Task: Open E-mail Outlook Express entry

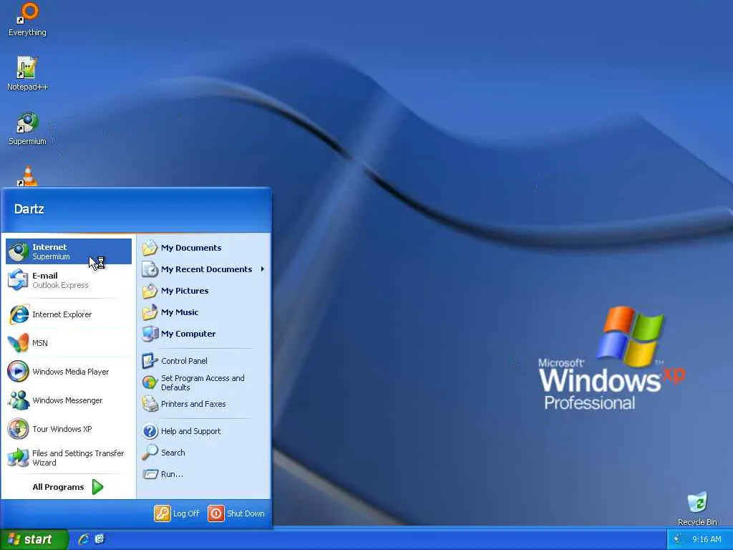Action: (x=69, y=280)
